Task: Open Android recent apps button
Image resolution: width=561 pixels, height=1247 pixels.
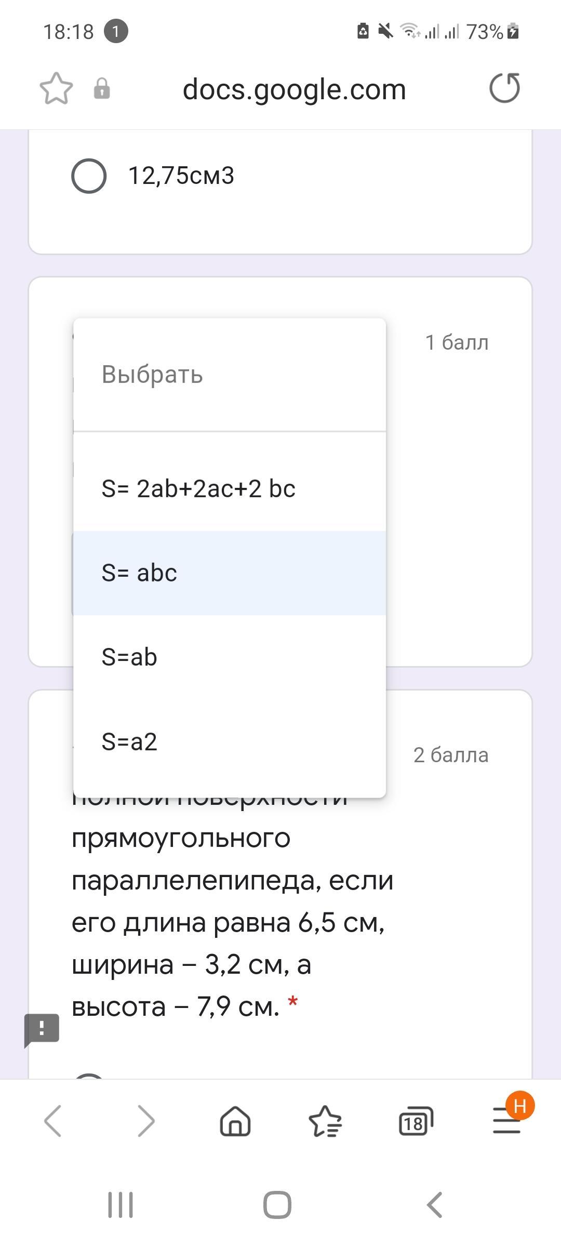Action: 121,1205
